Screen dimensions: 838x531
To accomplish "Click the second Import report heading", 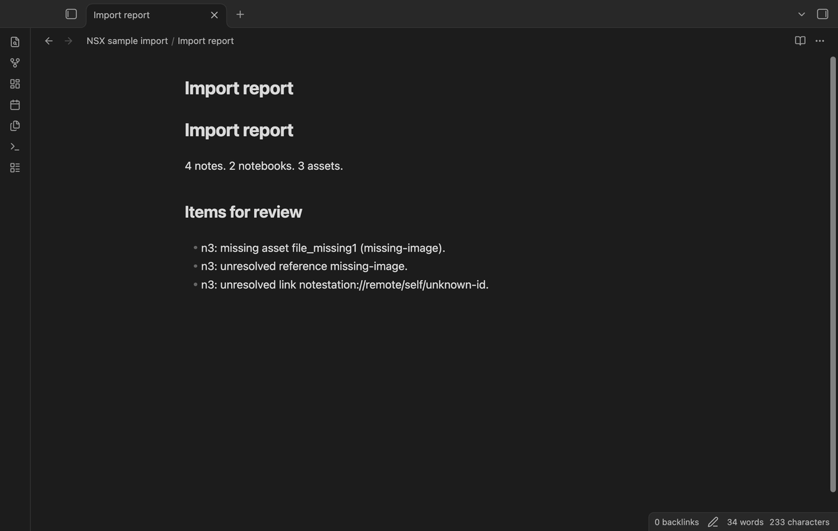I will [x=239, y=130].
